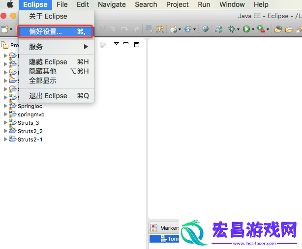This screenshot has width=302, height=249.
Task: Click the Launch Web Services Explorer icon
Action: click(x=219, y=29)
